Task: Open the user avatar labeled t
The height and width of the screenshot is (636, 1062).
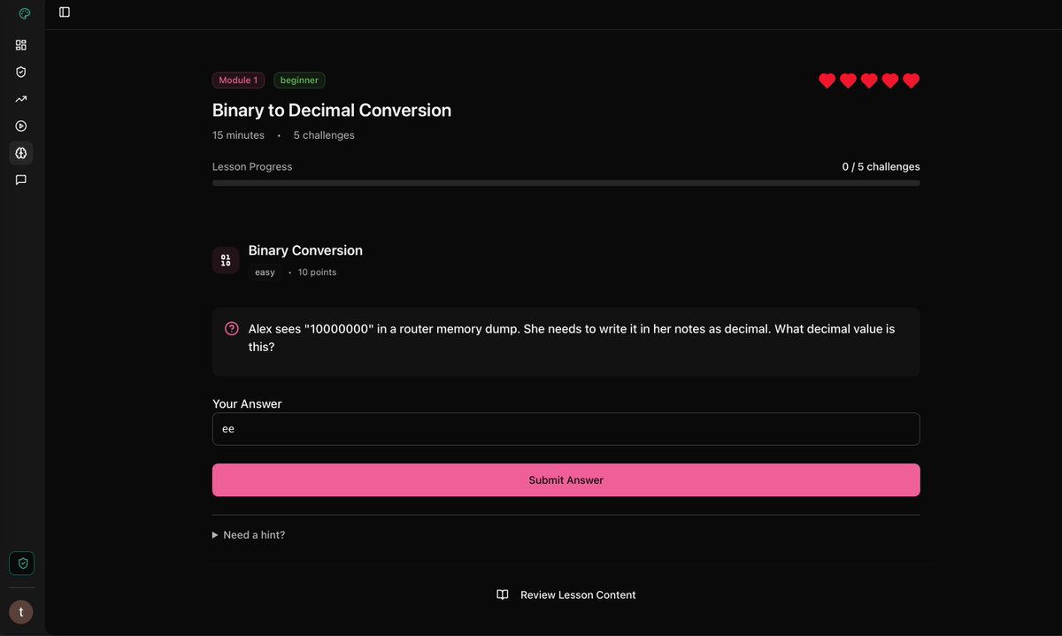Action: (x=20, y=611)
